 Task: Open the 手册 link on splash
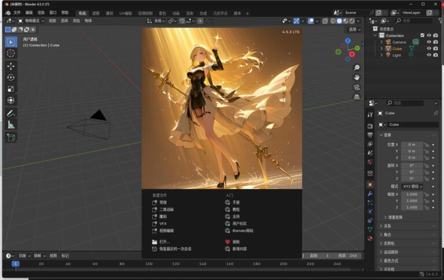click(236, 203)
